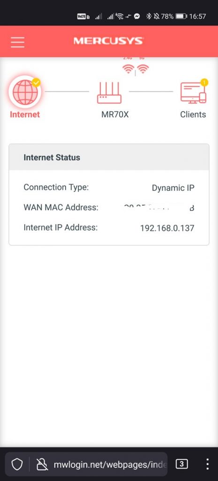Tap the Internet Status panel header
The image size is (218, 481).
109,157
